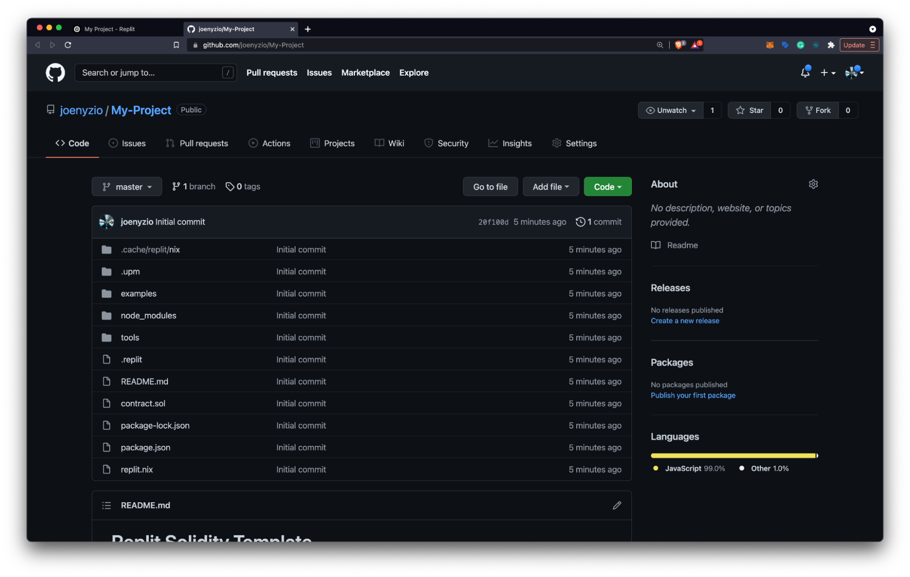The height and width of the screenshot is (577, 910).
Task: Click the contract.sol file entry
Action: point(142,403)
